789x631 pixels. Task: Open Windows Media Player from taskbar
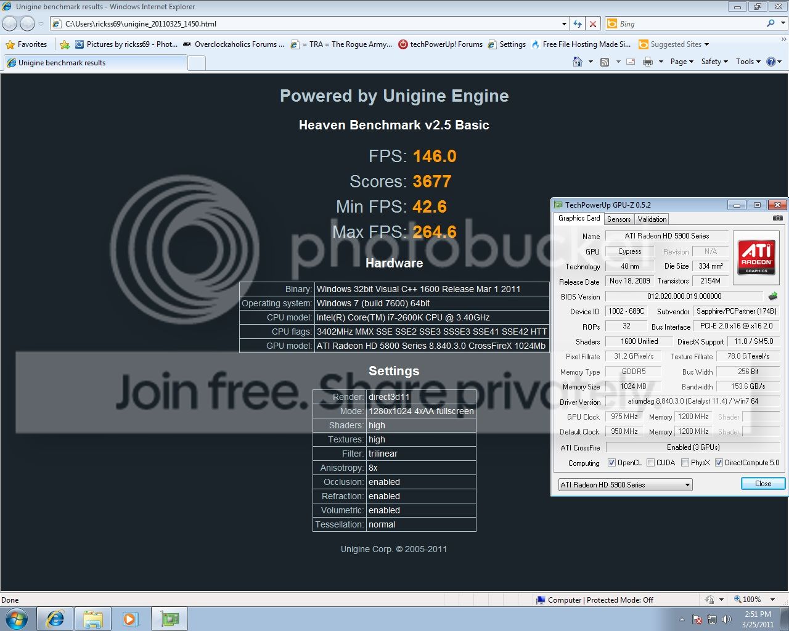(130, 619)
